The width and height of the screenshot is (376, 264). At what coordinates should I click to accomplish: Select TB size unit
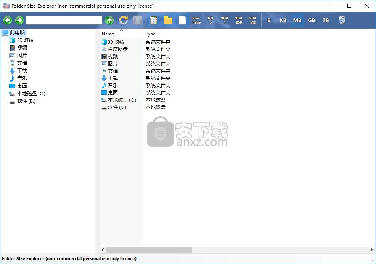(325, 20)
